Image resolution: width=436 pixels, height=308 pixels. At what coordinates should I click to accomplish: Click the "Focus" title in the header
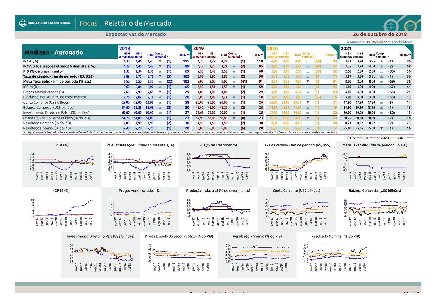pos(88,23)
